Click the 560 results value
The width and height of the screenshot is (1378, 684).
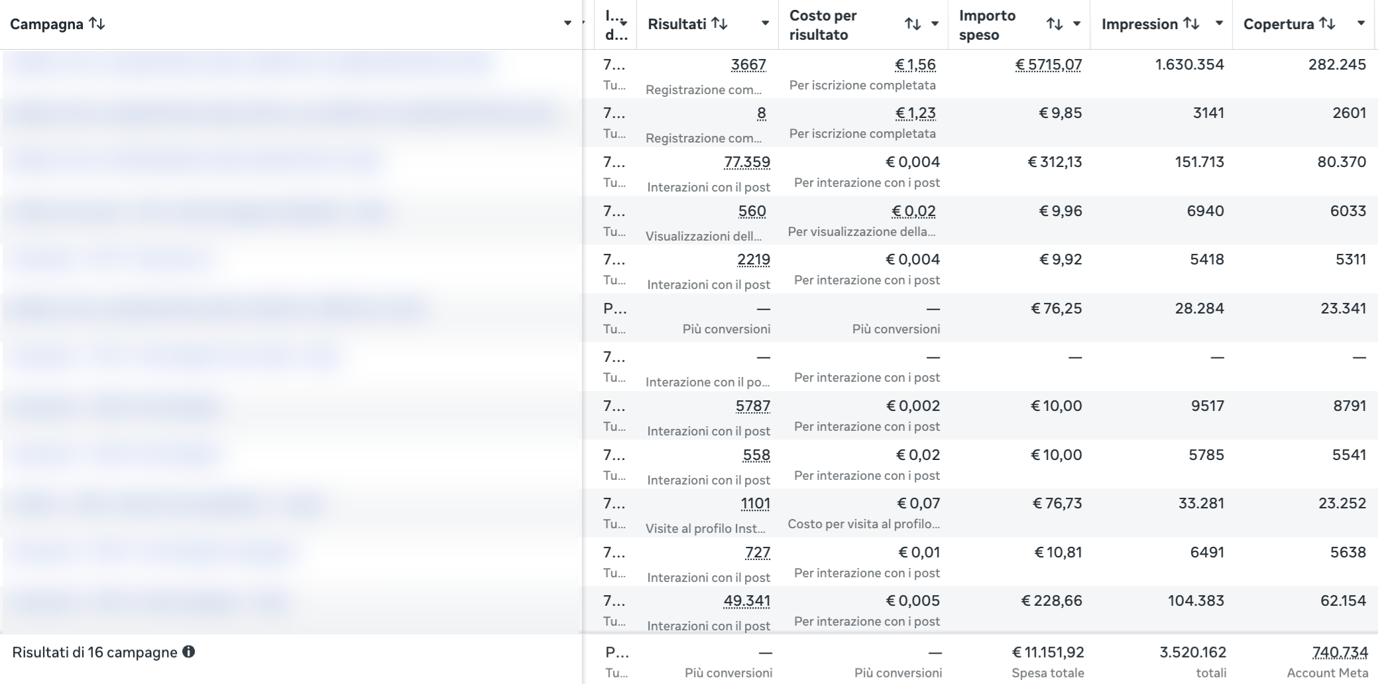click(x=752, y=211)
